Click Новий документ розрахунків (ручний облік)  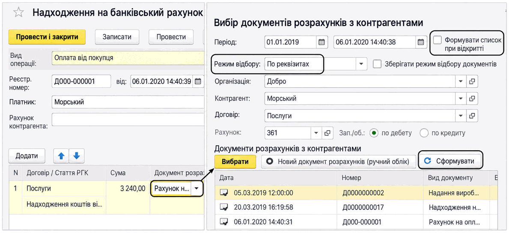pos(339,161)
